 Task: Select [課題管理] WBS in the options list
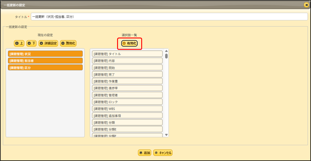coord(127,109)
